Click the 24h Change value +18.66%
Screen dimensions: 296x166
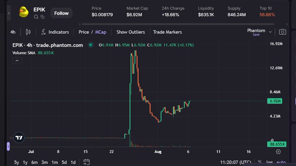tap(170, 15)
